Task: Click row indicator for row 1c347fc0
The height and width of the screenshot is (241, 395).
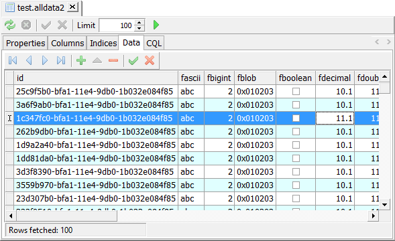Action: pyautogui.click(x=9, y=118)
